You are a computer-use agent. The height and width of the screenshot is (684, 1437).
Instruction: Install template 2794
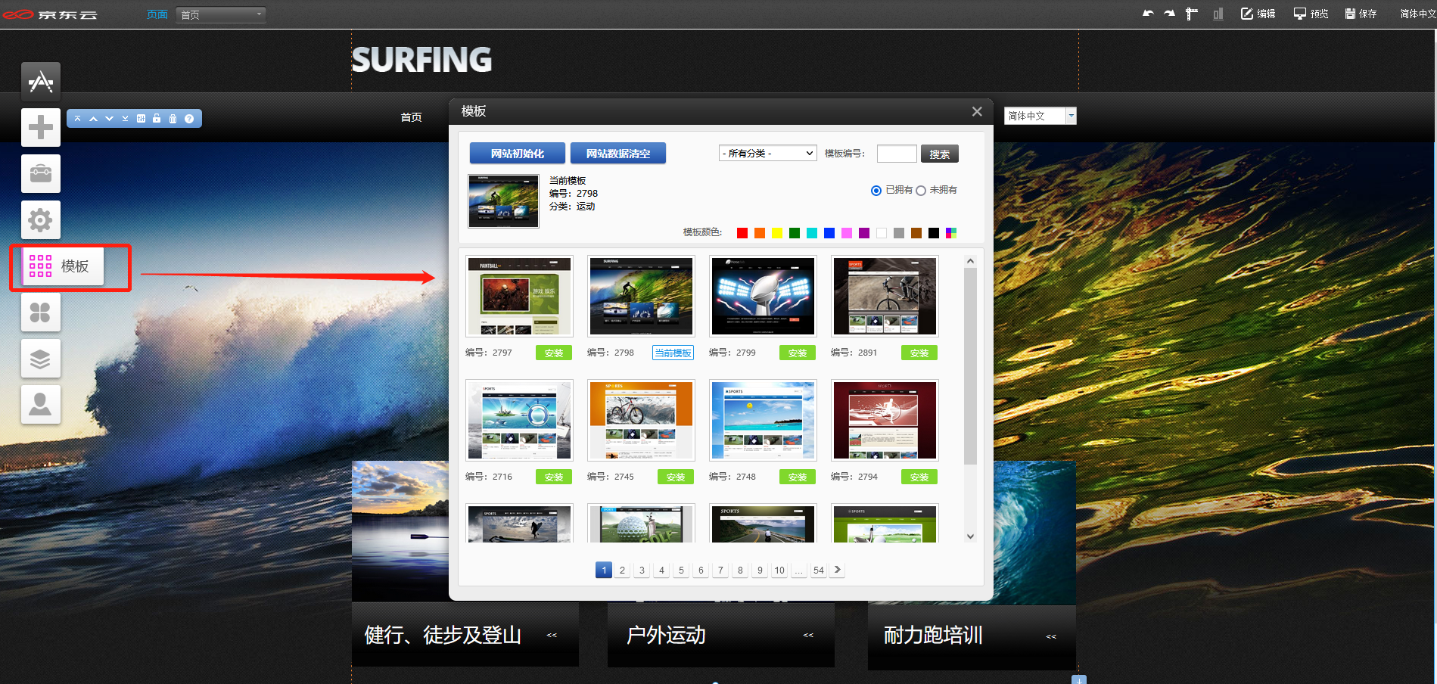click(x=919, y=477)
